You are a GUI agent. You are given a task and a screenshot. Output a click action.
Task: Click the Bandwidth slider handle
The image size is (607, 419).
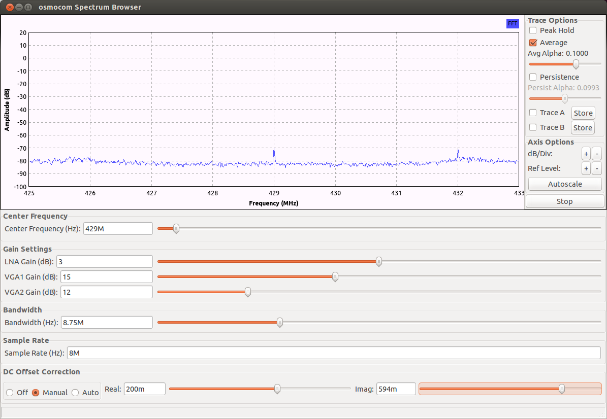pyautogui.click(x=279, y=323)
